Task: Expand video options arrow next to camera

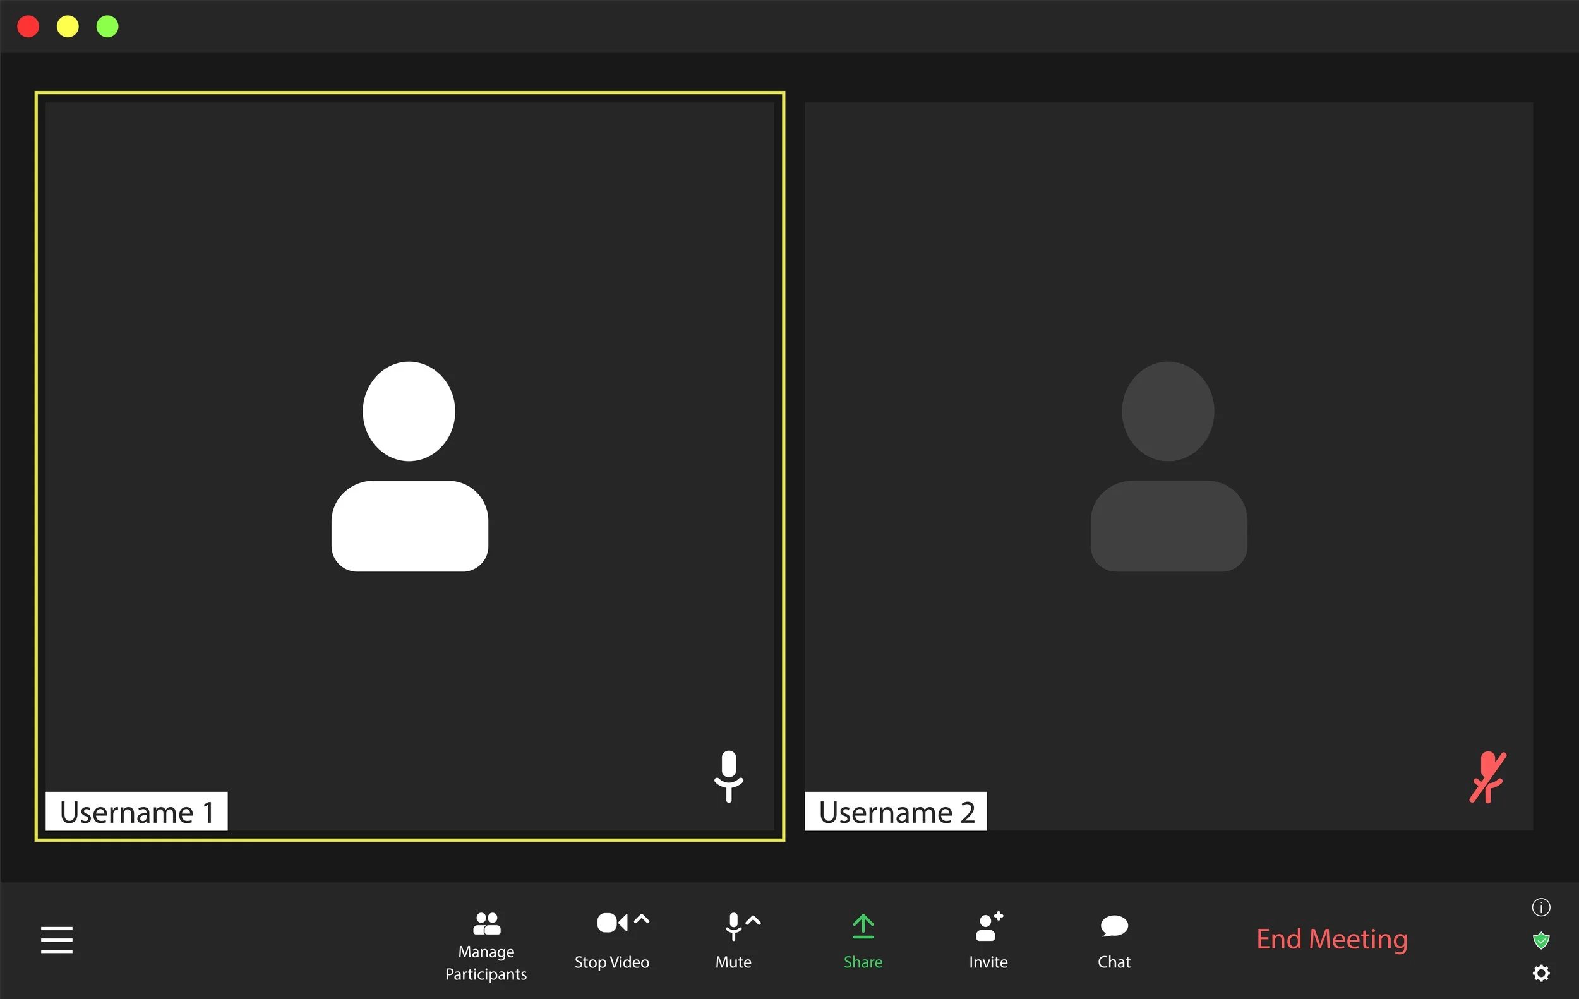Action: click(642, 919)
